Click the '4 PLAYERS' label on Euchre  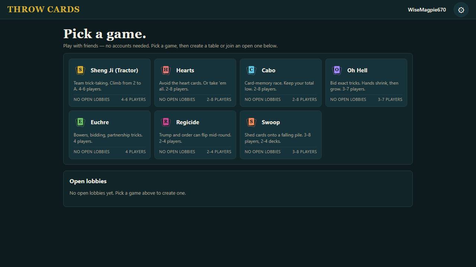point(135,152)
